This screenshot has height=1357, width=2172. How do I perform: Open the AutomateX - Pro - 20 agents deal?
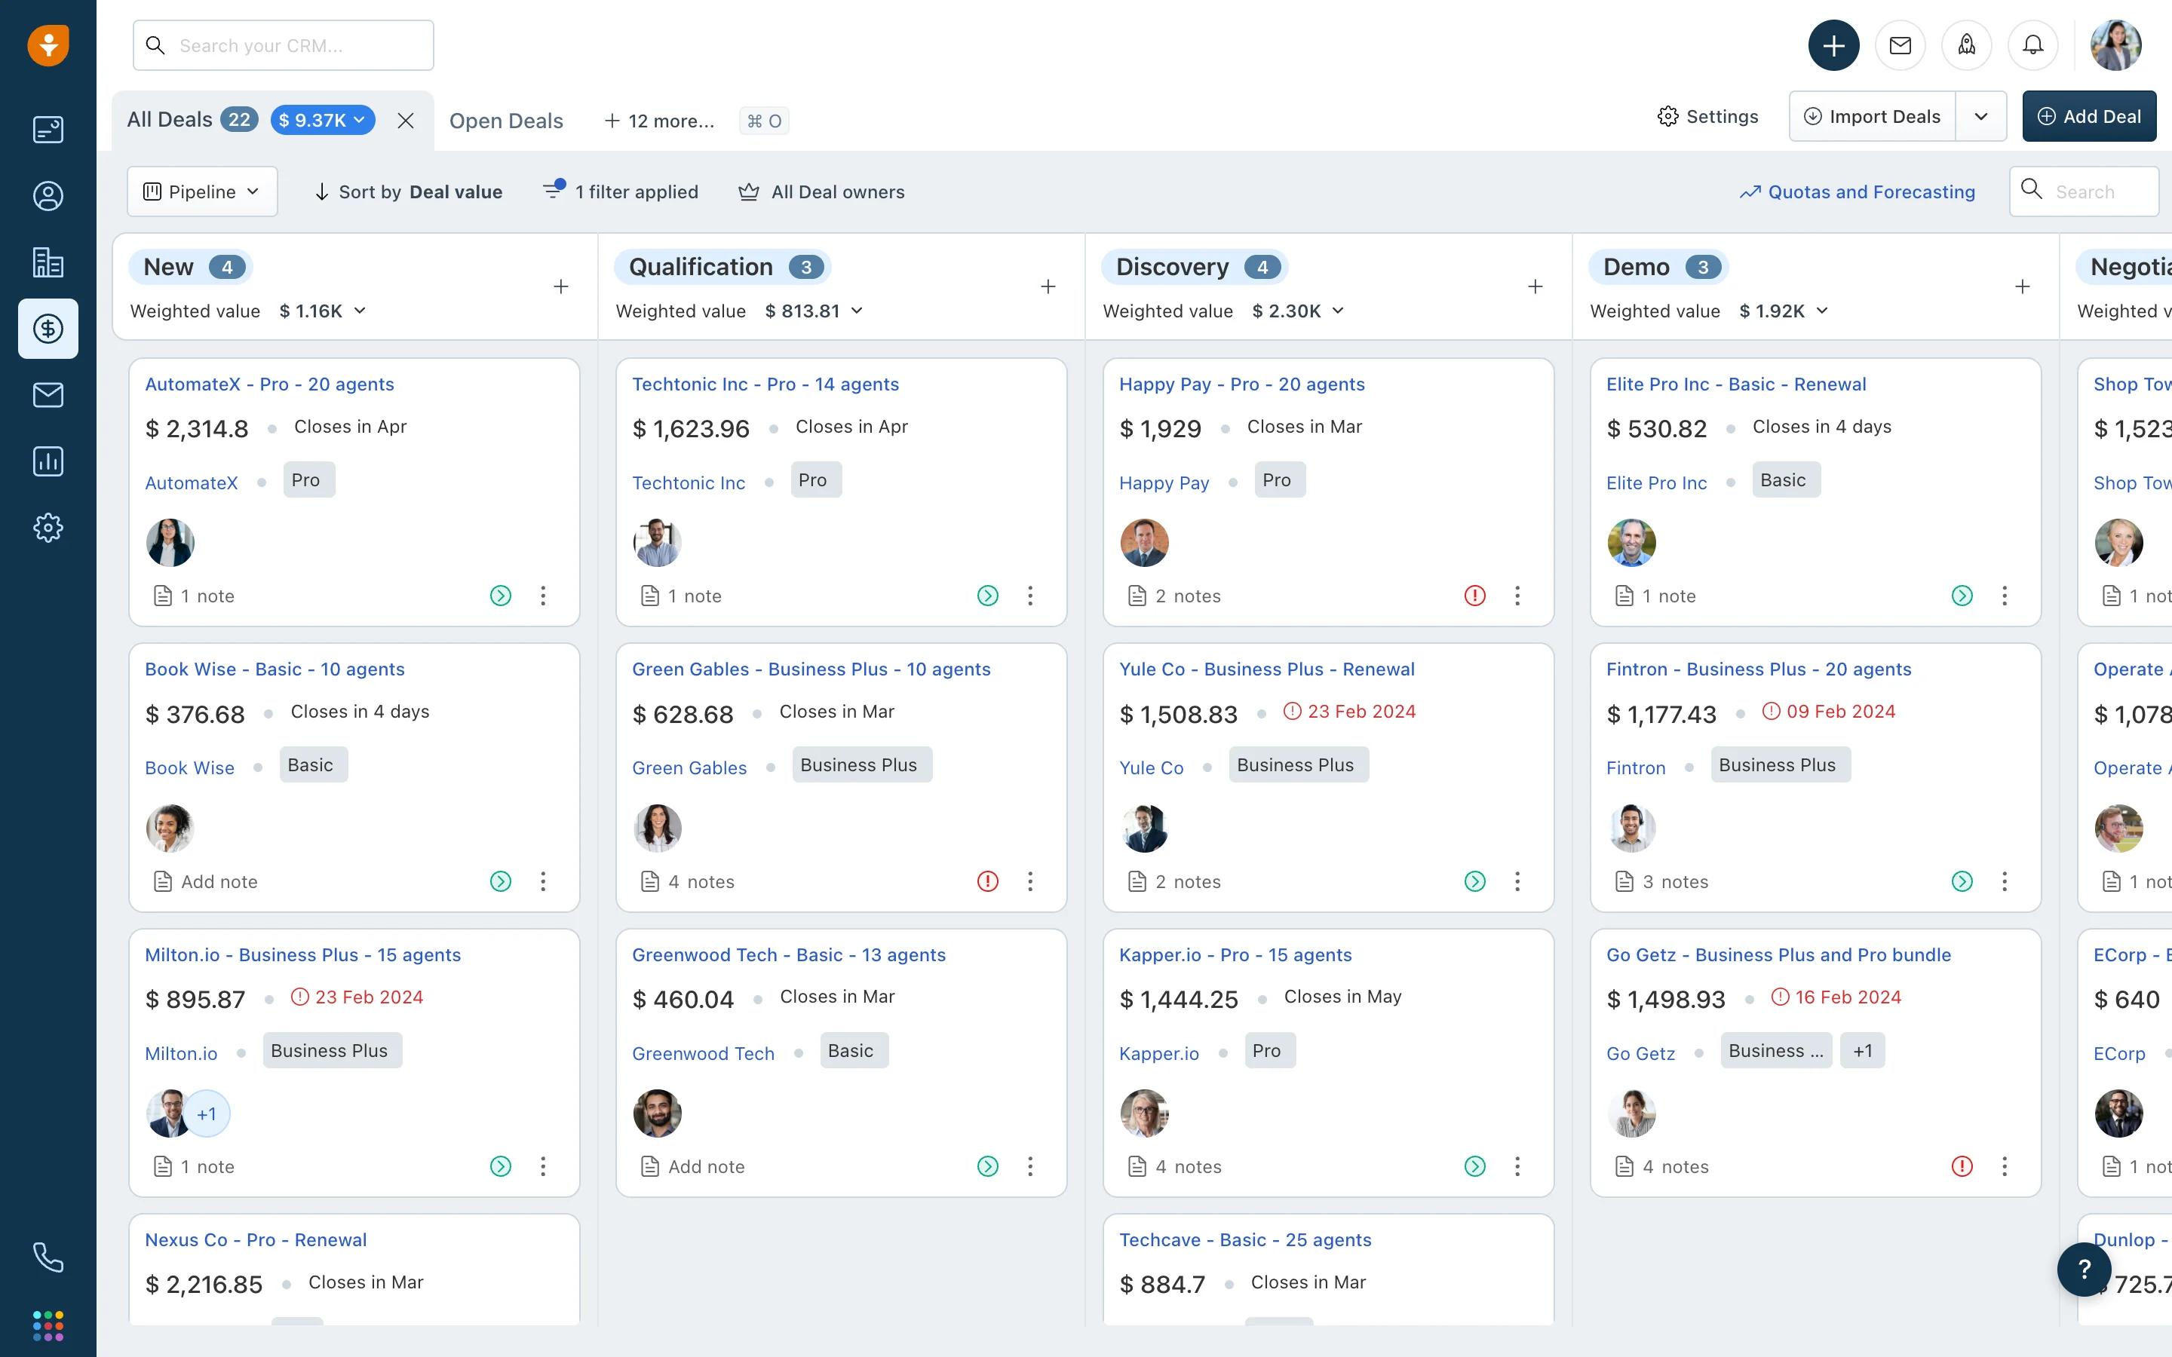point(269,384)
